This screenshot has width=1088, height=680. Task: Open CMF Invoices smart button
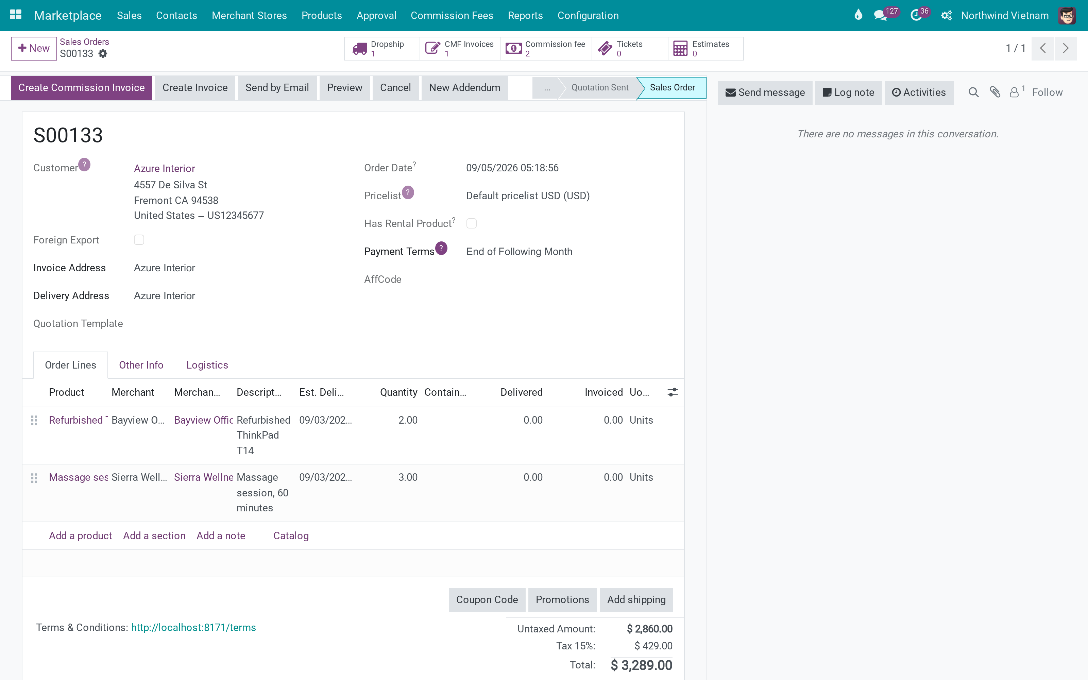pyautogui.click(x=460, y=49)
